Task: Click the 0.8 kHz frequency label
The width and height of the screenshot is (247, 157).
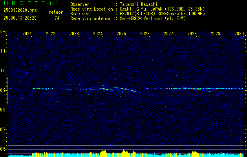Action: click(4, 110)
